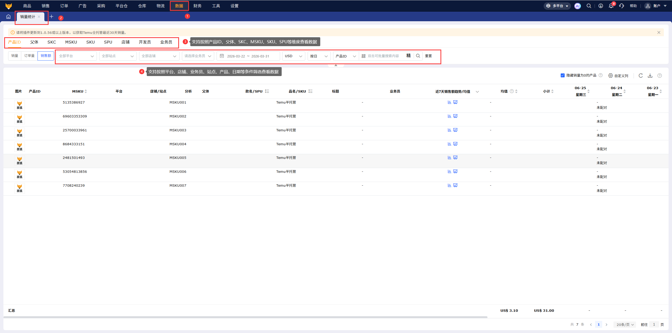Uncheck hide zero-sales products checkbox
672x333 pixels.
click(563, 76)
